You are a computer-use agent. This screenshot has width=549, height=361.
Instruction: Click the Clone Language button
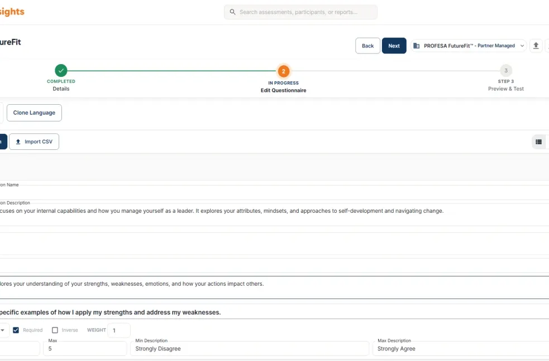(34, 113)
